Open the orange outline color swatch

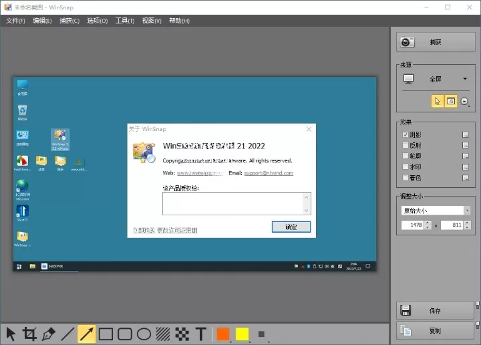[x=223, y=334]
